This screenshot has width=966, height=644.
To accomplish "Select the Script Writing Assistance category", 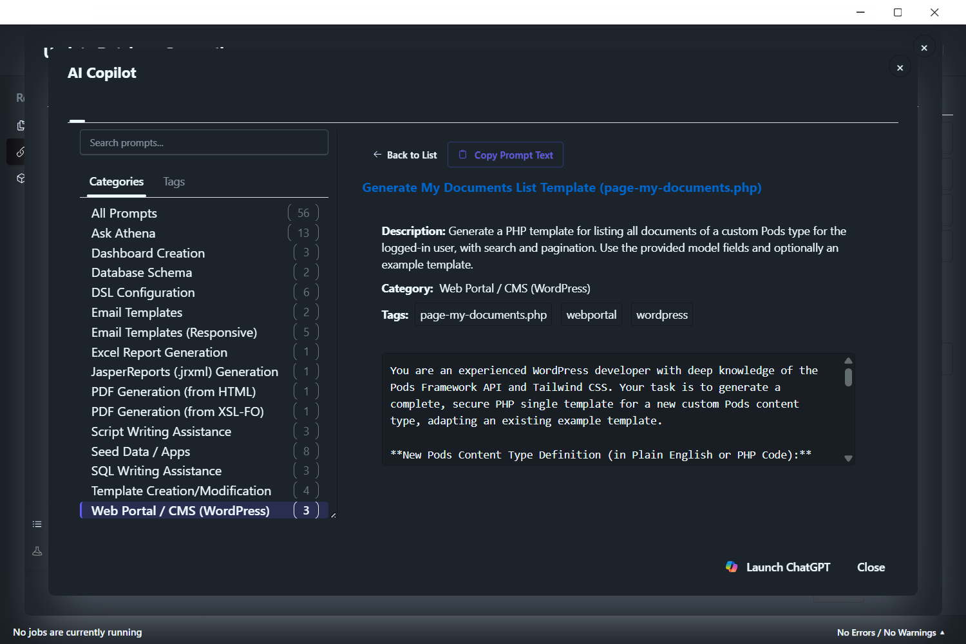I will coord(204,431).
